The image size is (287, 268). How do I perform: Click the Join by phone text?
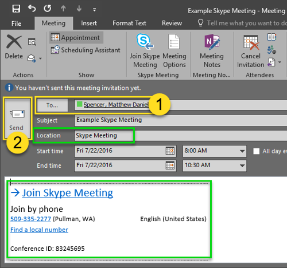(37, 209)
